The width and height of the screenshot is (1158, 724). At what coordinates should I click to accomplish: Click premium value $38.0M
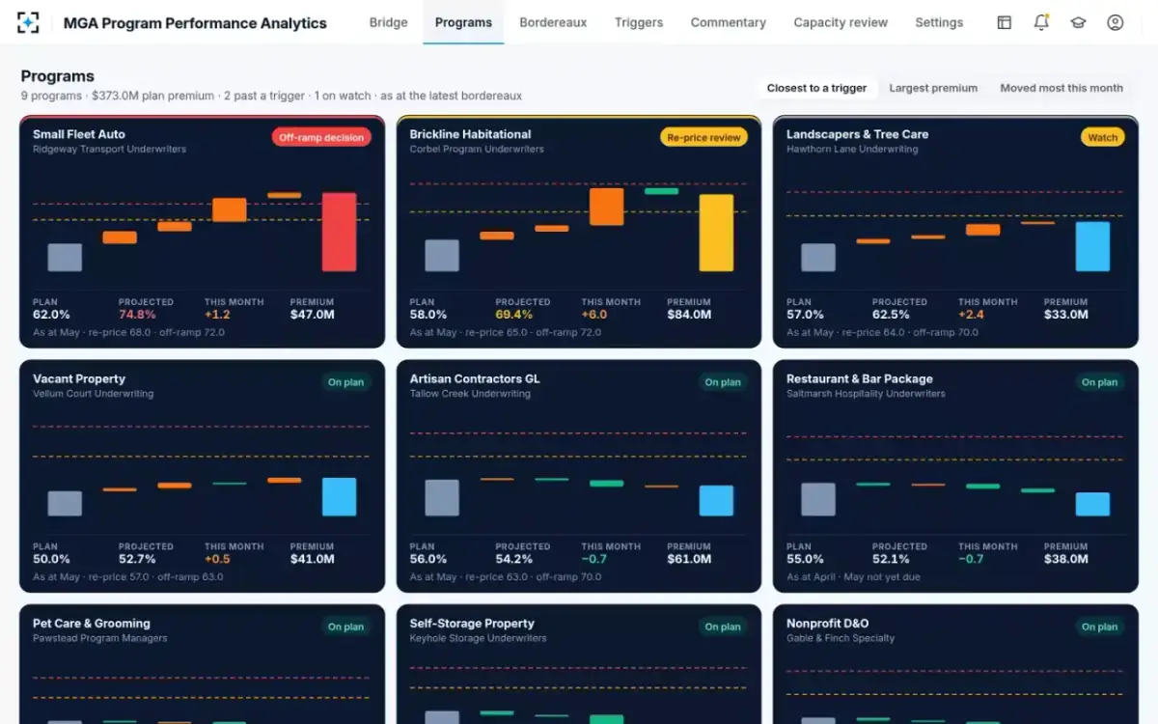1066,559
